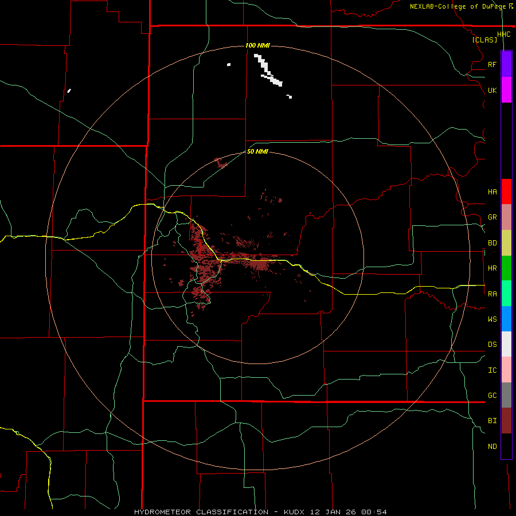Click the "UK" legend label
This screenshot has height=516, width=516.
492,90
